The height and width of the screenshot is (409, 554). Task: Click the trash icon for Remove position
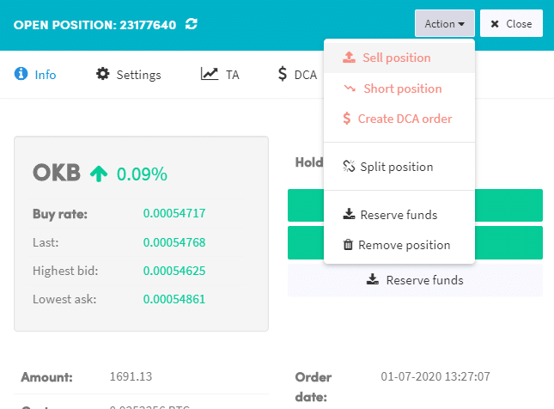pos(348,244)
